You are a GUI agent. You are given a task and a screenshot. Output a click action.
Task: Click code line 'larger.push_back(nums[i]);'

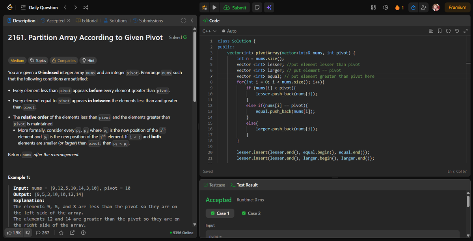click(x=287, y=129)
